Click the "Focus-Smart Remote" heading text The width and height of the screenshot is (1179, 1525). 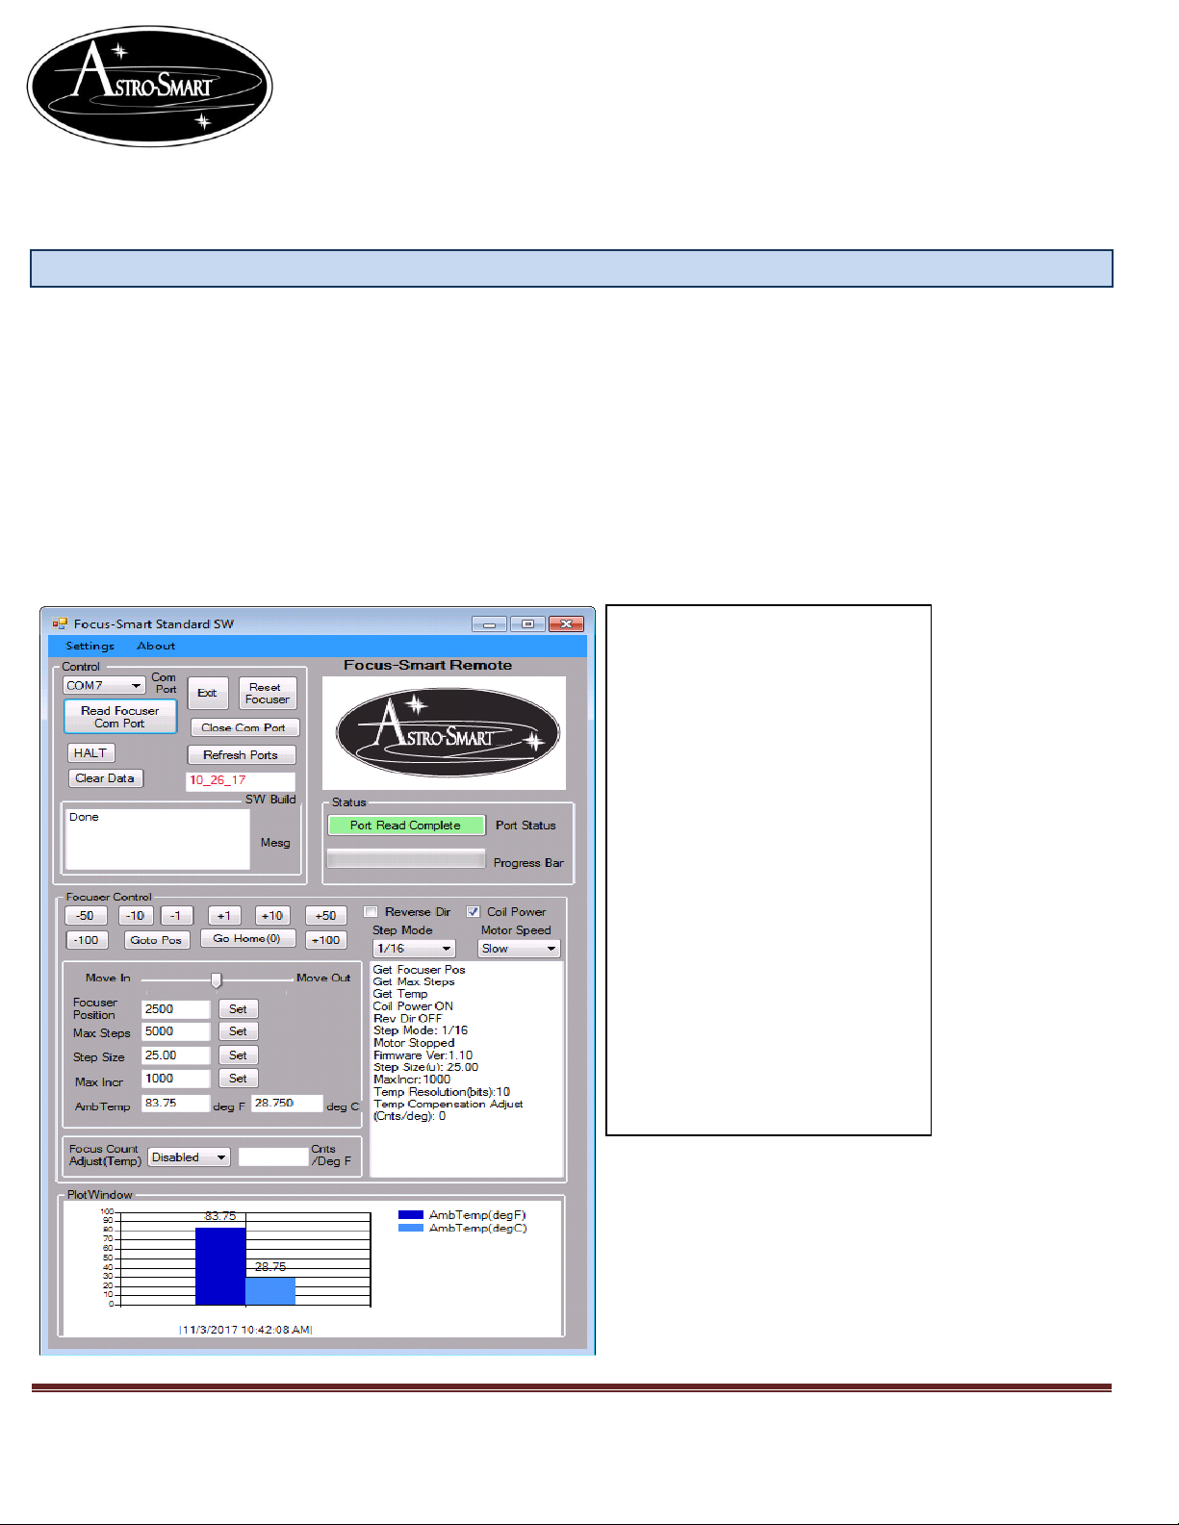tap(428, 665)
